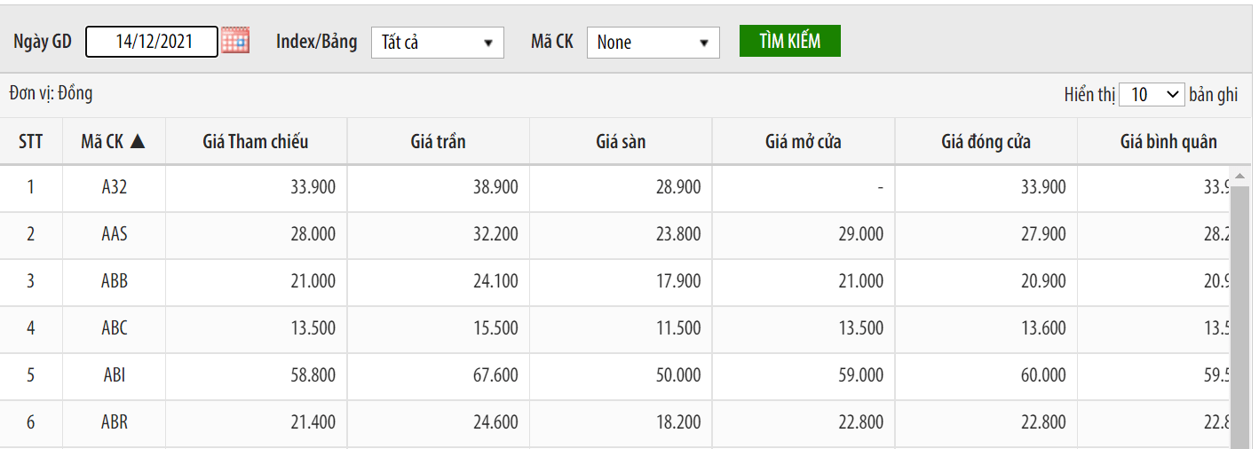Select the Giá đóng cửa column header
1259x449 pixels.
point(986,141)
